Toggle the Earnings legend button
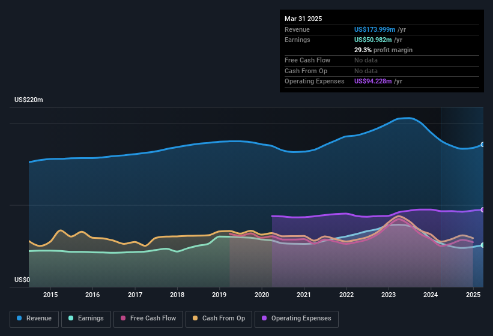The image size is (493, 336). 86,319
